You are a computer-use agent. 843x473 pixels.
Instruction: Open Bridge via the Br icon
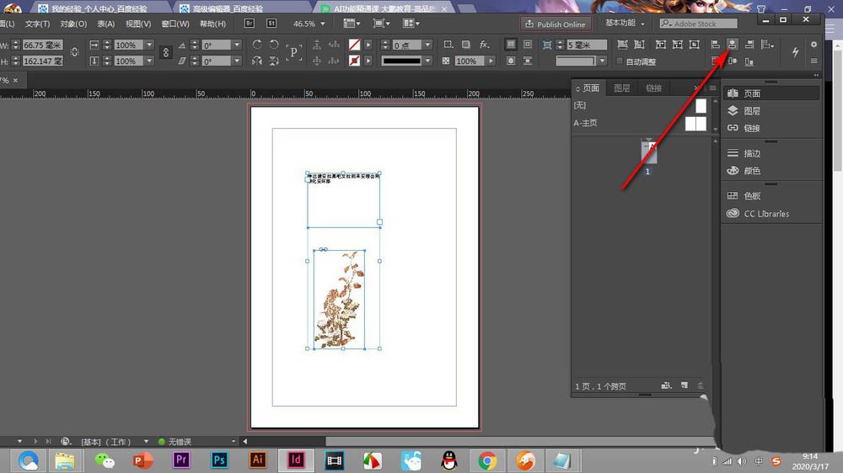[x=250, y=23]
